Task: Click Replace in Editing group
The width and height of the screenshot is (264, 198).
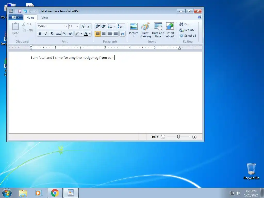Action: click(187, 30)
